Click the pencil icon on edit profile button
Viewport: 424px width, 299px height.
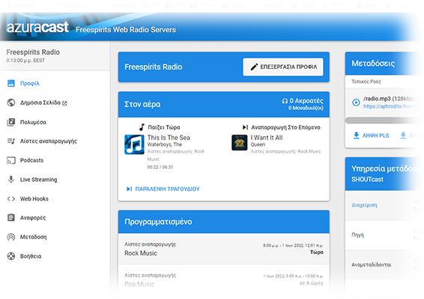(254, 67)
